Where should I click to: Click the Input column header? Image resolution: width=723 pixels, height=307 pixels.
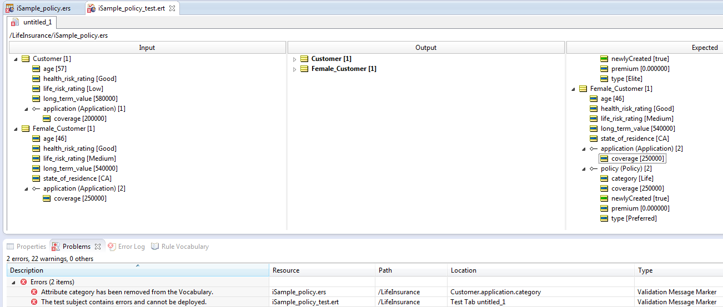coord(147,48)
